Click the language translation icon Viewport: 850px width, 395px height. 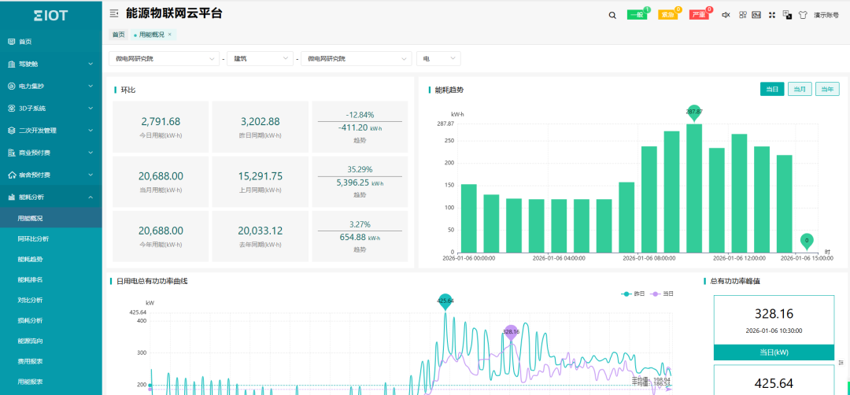pos(787,14)
